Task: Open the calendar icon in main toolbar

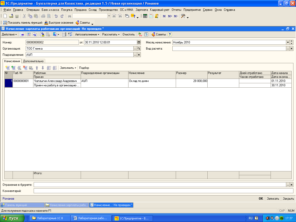Action: point(151,16)
